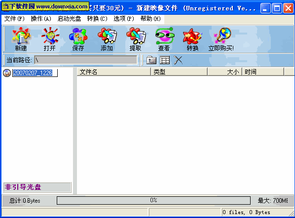Click the '0 files, 0 Bytes' status text
This screenshot has width=295, height=218.
[x=246, y=213]
